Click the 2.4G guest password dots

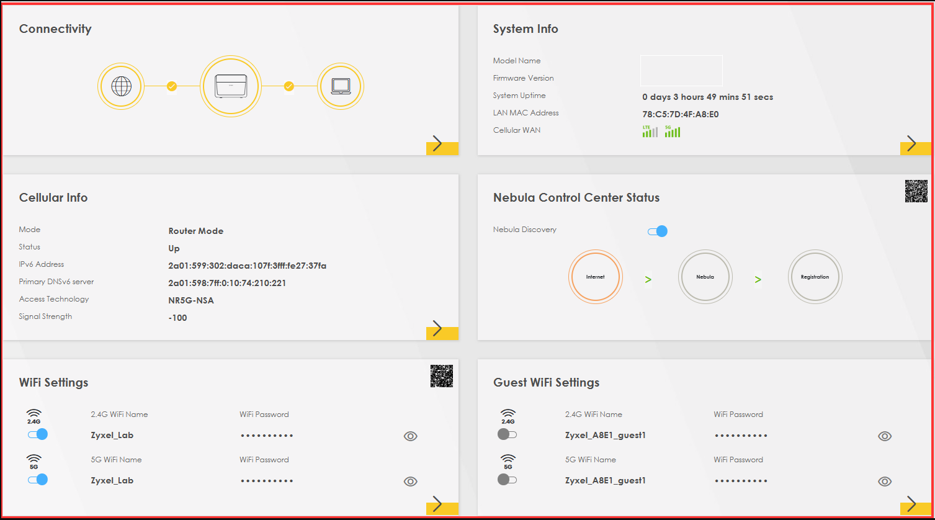(x=741, y=436)
